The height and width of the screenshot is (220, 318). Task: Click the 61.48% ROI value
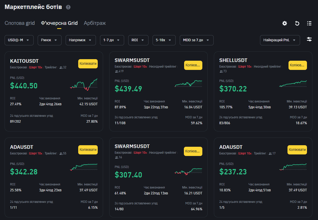pyautogui.click(x=120, y=193)
